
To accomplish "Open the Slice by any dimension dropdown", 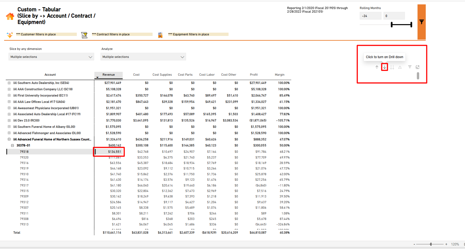I will click(x=51, y=57).
